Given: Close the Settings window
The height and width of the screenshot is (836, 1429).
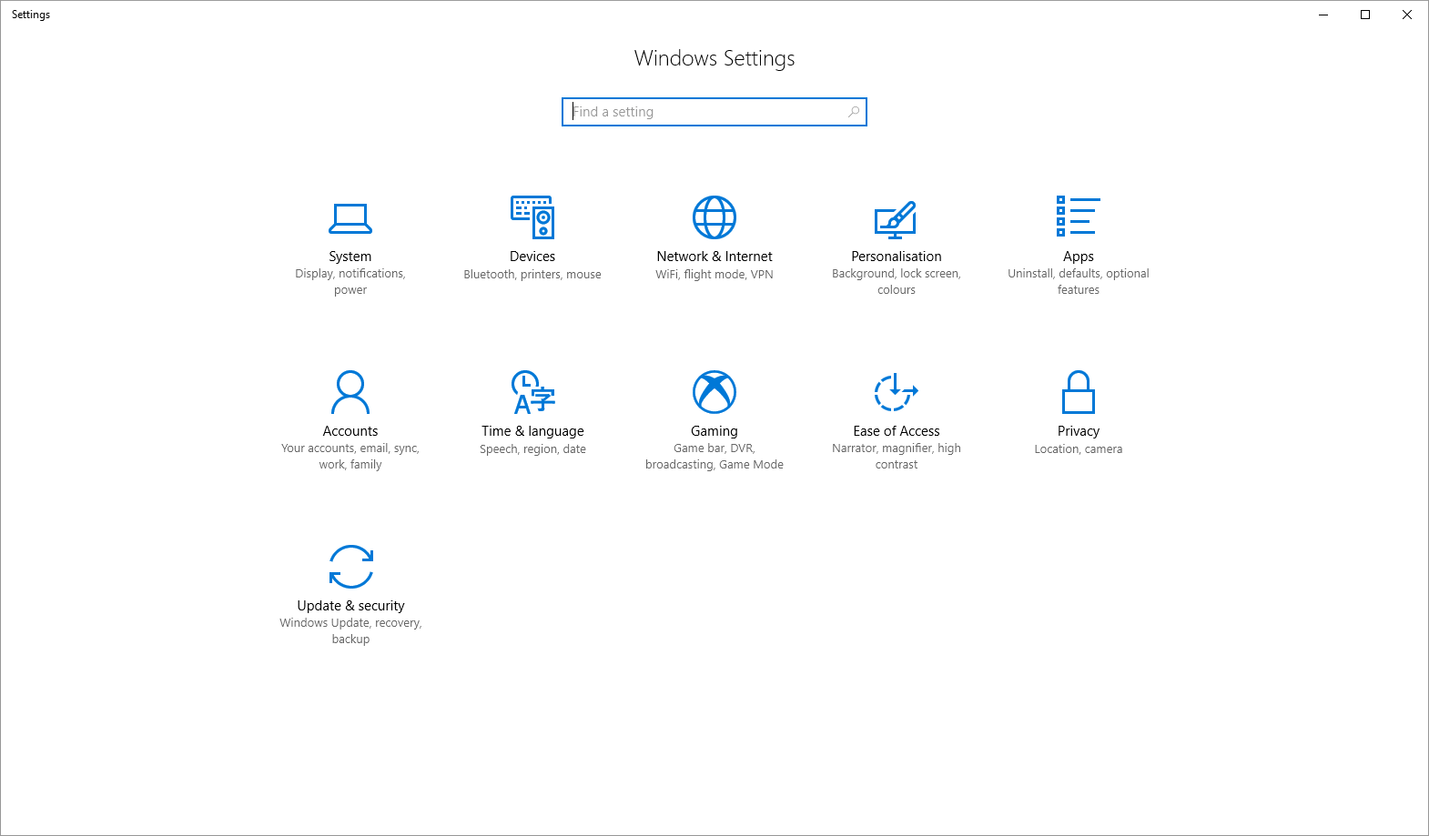Looking at the screenshot, I should point(1407,15).
